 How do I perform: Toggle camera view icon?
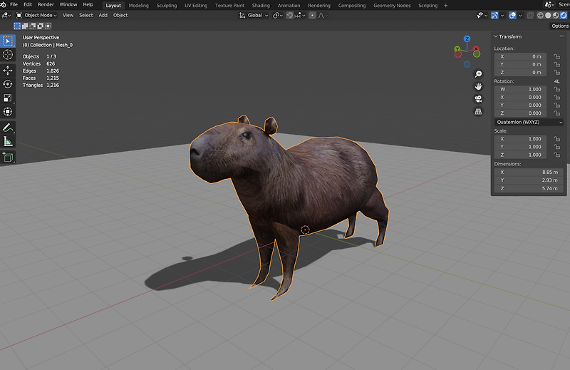(x=478, y=99)
